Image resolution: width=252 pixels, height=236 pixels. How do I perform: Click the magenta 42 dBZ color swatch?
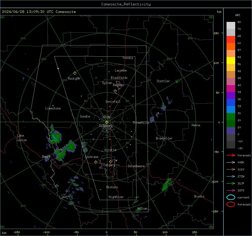(x=231, y=88)
